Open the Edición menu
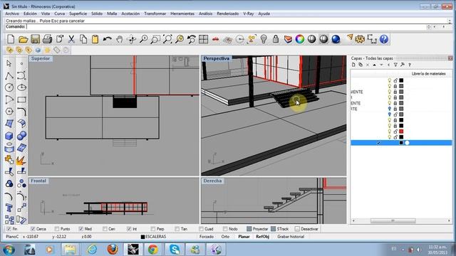Image resolution: width=456 pixels, height=256 pixels. click(30, 14)
